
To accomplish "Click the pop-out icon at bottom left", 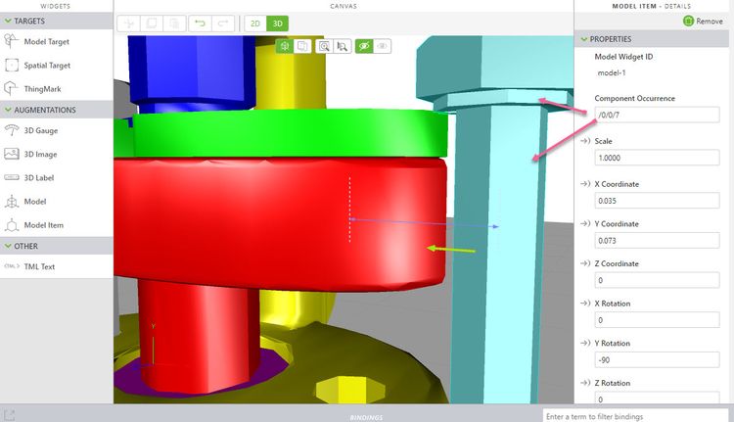I will pos(10,415).
